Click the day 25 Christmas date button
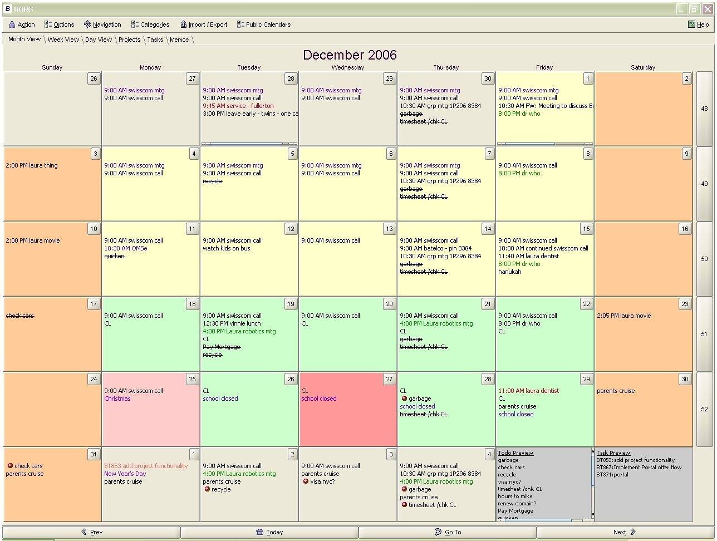The image size is (717, 541). click(x=192, y=379)
